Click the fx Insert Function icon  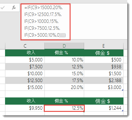point(14,8)
